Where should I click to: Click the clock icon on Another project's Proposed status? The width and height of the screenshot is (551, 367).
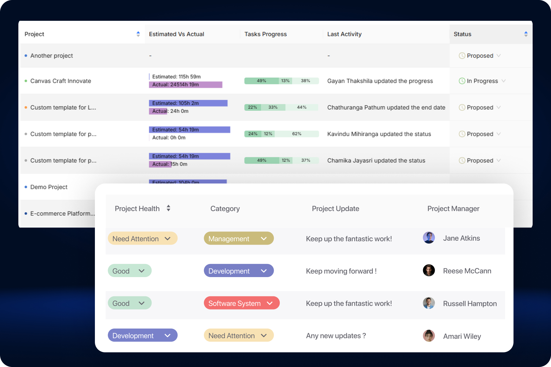462,56
